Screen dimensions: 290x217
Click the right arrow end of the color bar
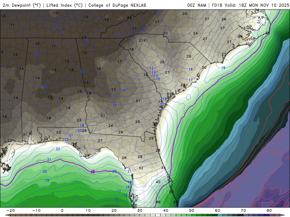click(283, 215)
